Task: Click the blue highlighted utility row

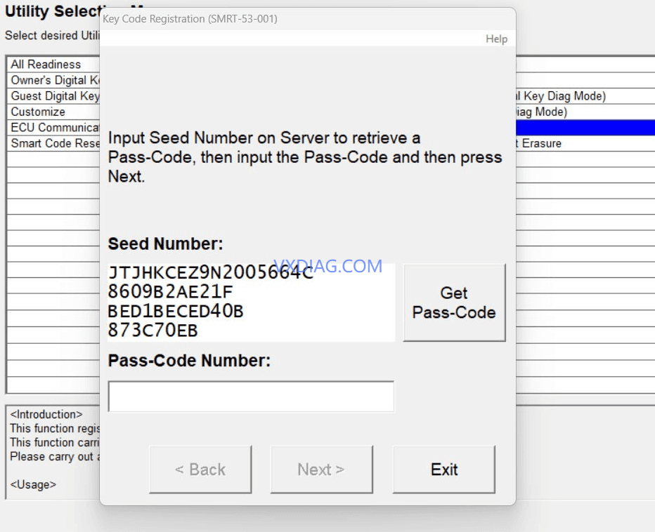Action: pyautogui.click(x=585, y=127)
